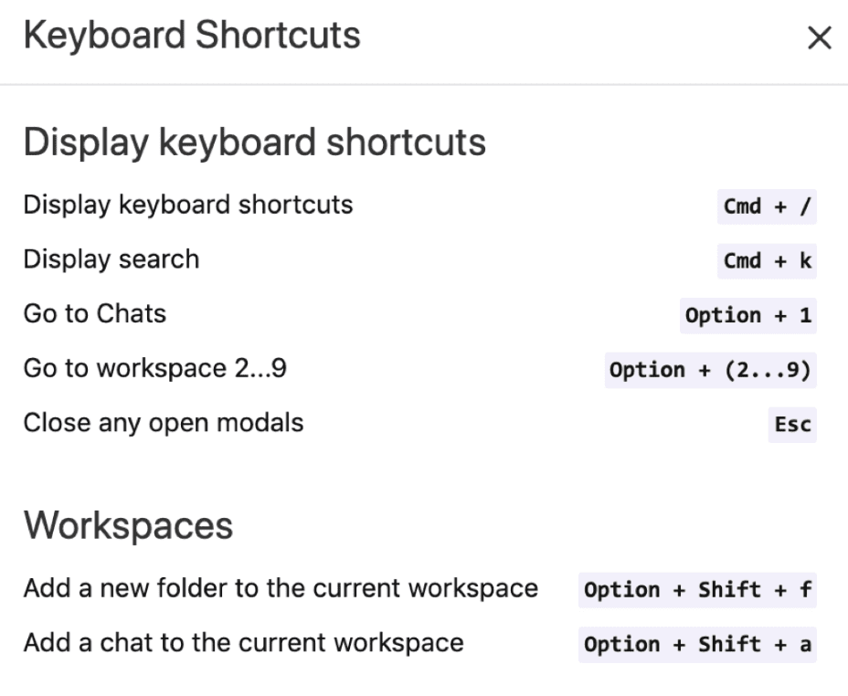This screenshot has height=696, width=848.
Task: Select the Close any open modals label
Action: [x=164, y=424]
